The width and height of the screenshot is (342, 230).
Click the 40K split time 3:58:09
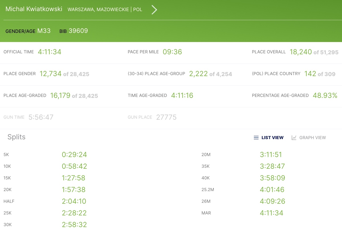272,178
